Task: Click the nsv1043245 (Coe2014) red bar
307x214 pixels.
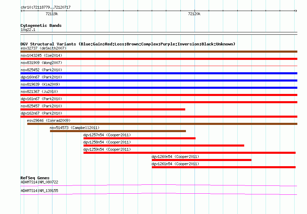Action: click(159, 59)
